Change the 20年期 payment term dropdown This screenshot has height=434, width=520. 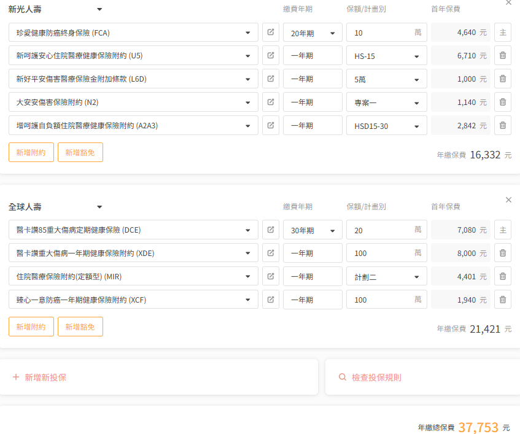tap(312, 33)
